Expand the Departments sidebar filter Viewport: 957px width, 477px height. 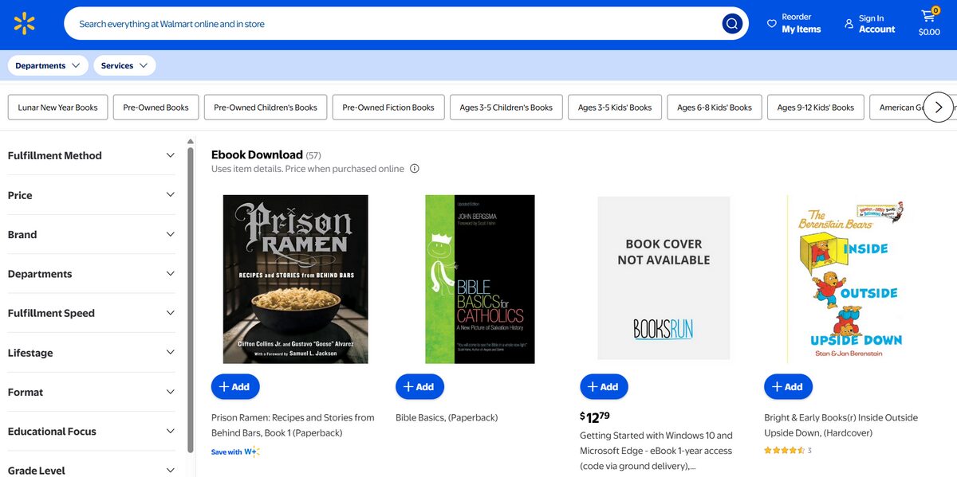91,274
